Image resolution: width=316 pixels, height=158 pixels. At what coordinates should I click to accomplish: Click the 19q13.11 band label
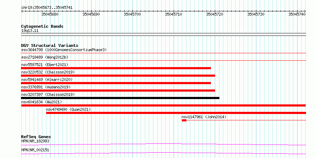(x=30, y=31)
